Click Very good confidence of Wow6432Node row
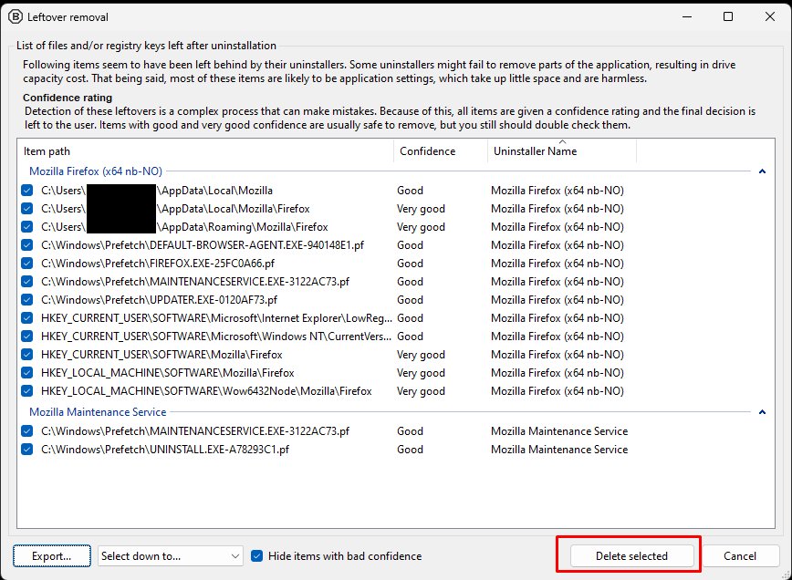792x580 pixels. [x=421, y=390]
